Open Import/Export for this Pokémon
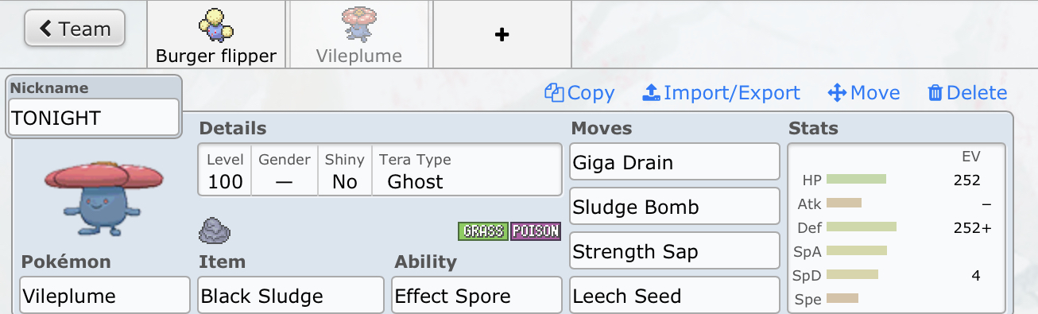The width and height of the screenshot is (1038, 314). [x=721, y=93]
